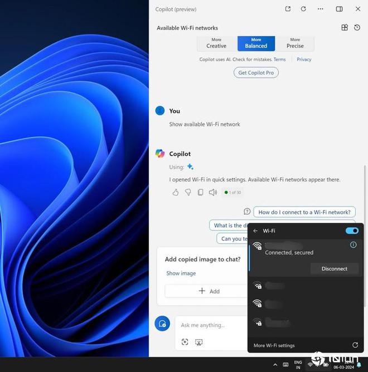The image size is (368, 372).
Task: Open More Wi-Fi settings
Action: 274,345
